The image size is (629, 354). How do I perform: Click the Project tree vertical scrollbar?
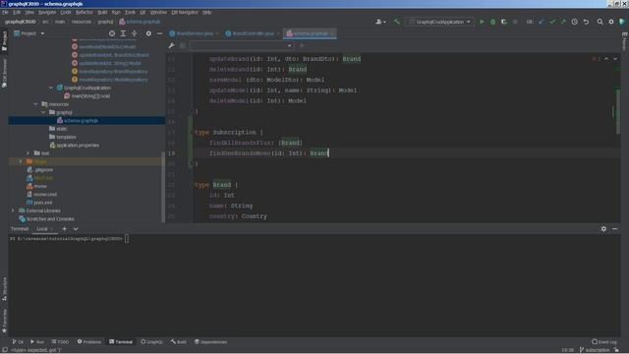point(163,186)
